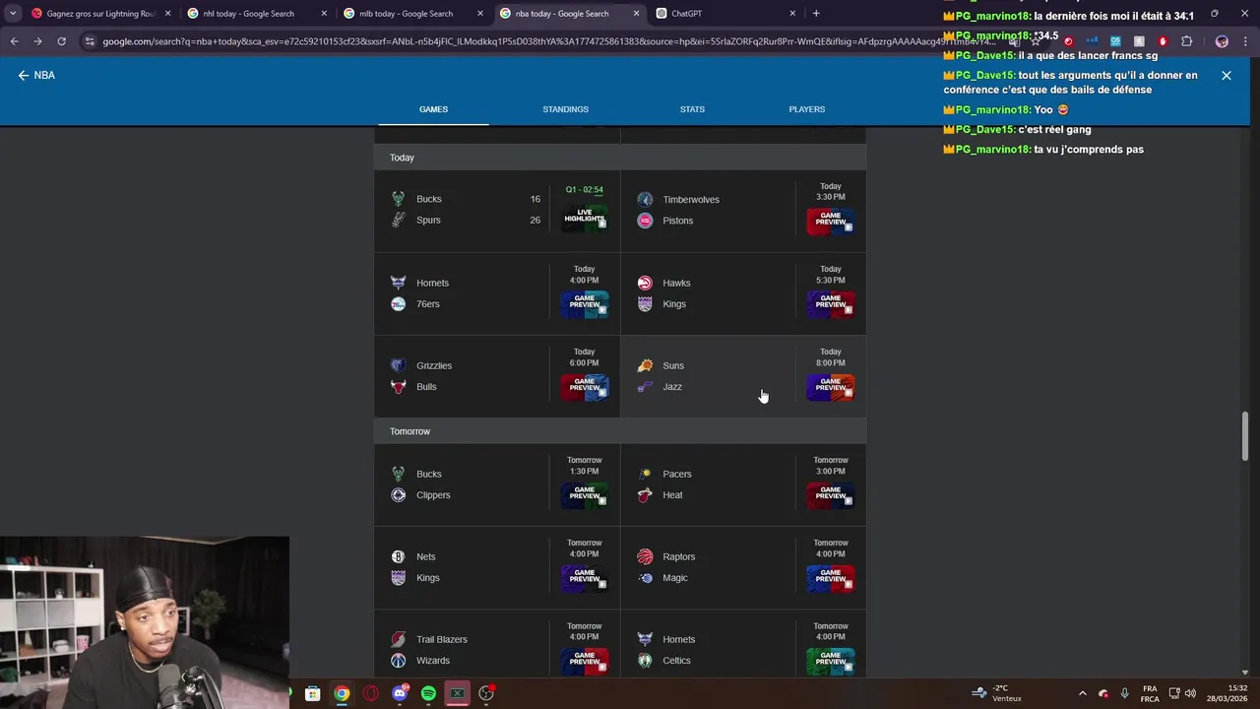Screen dimensions: 1260x709
Task: Open the browser extensions puzzle icon
Action: click(x=1186, y=41)
